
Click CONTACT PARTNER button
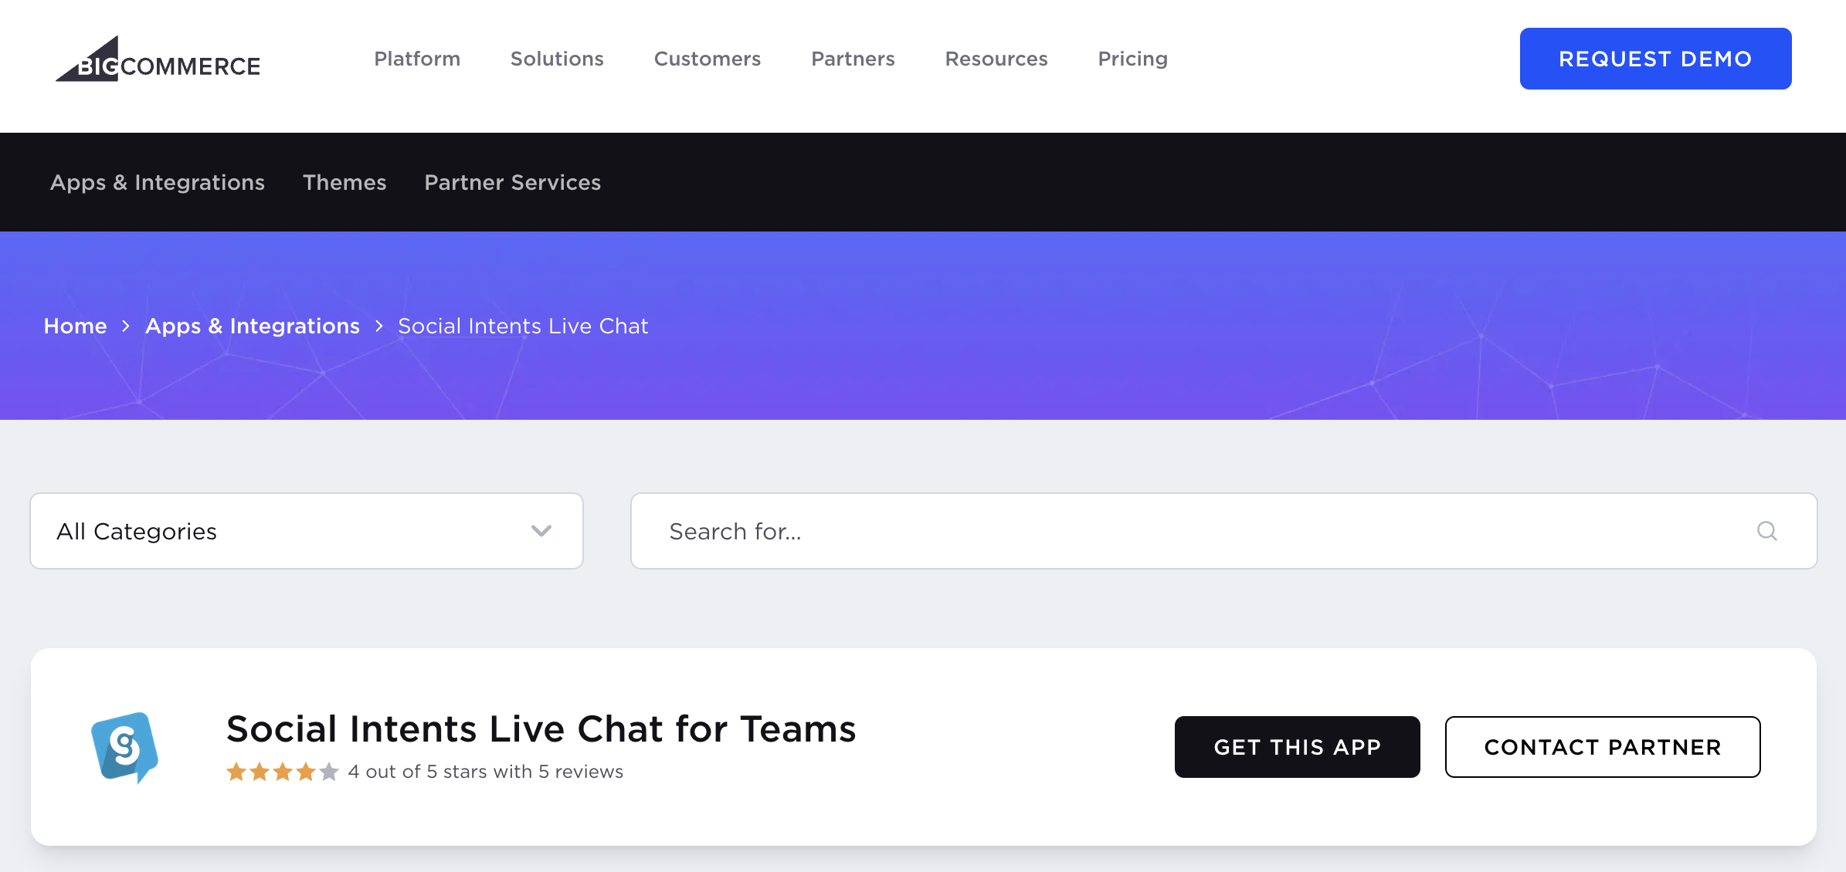1602,746
